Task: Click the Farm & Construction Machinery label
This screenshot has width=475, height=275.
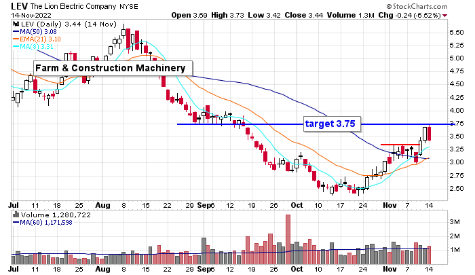Action: [x=113, y=68]
